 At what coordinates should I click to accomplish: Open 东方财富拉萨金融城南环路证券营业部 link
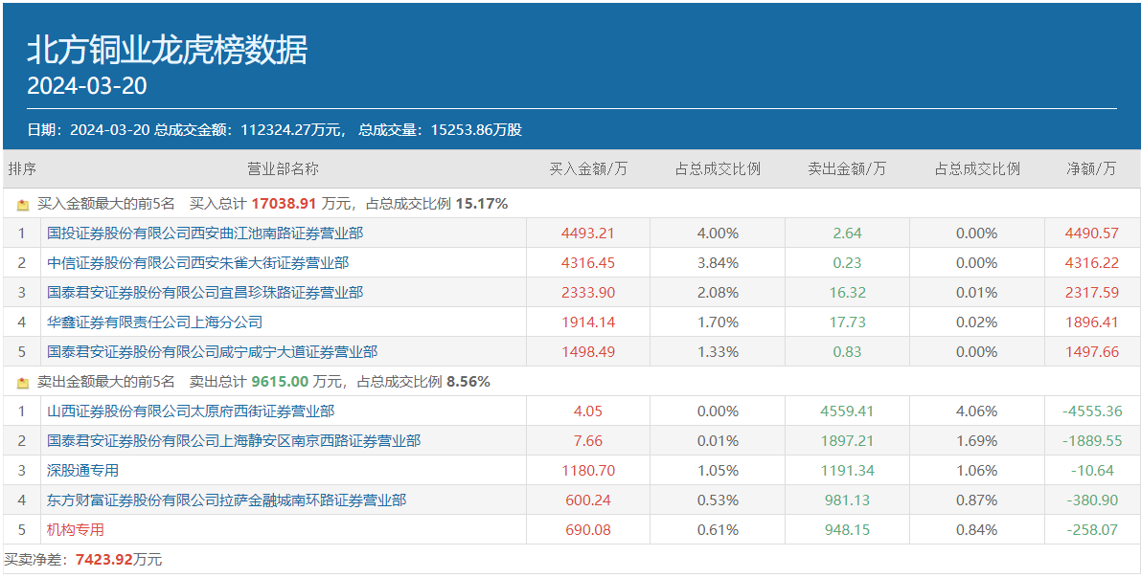coord(226,500)
